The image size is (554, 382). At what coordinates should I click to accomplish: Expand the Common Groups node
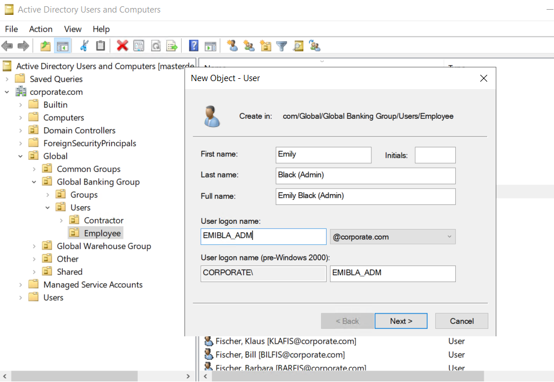coord(34,169)
